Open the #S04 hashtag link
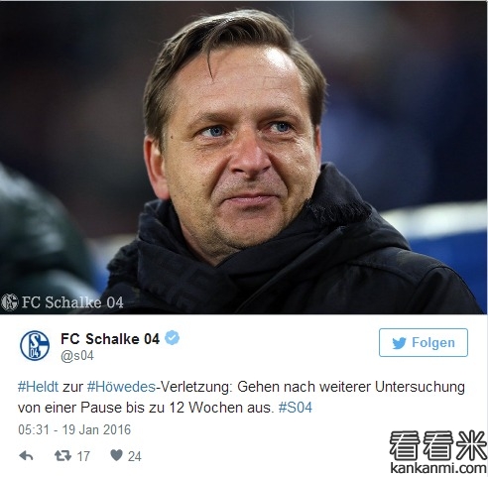Image resolution: width=488 pixels, height=477 pixels. (x=296, y=408)
